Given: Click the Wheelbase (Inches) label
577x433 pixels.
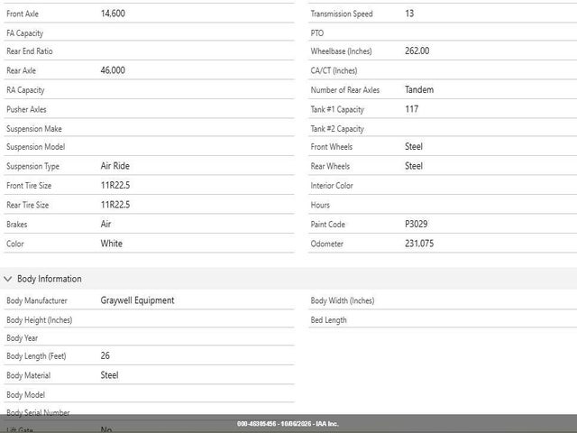Looking at the screenshot, I should click(x=341, y=51).
